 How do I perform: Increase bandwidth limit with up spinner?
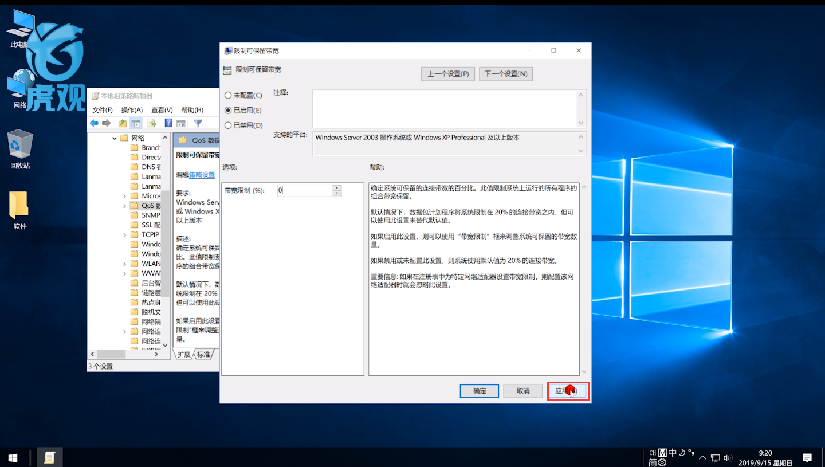[337, 187]
